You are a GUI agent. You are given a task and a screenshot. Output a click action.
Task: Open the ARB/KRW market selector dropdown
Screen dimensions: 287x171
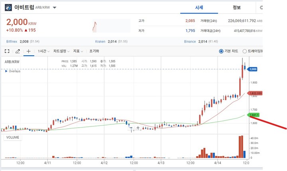pos(55,8)
